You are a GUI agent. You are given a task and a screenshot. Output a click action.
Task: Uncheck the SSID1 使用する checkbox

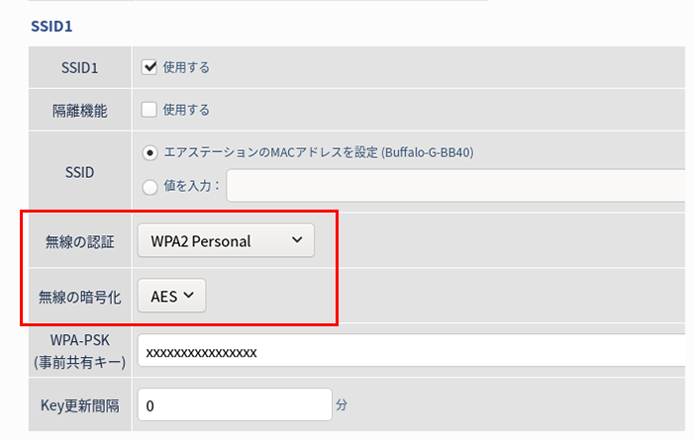[x=148, y=67]
